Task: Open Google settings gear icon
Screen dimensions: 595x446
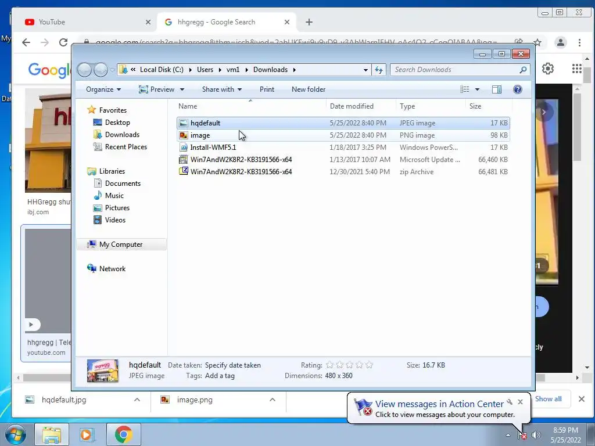Action: pyautogui.click(x=547, y=69)
